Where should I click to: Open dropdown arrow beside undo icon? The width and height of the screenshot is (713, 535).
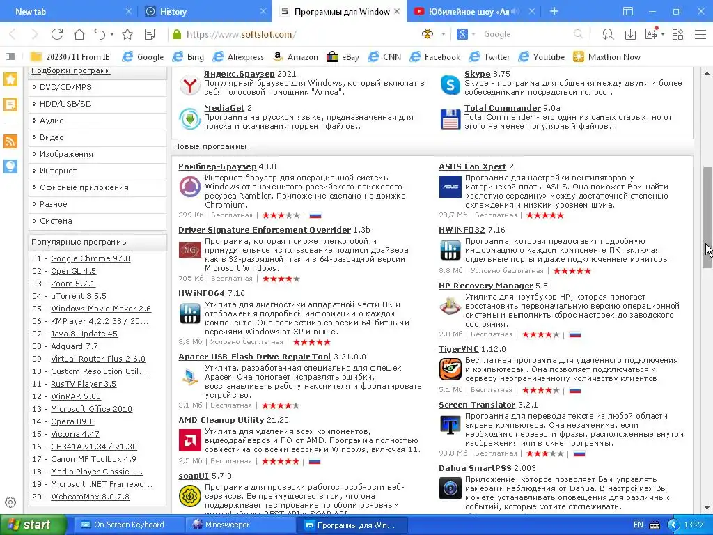click(x=112, y=34)
